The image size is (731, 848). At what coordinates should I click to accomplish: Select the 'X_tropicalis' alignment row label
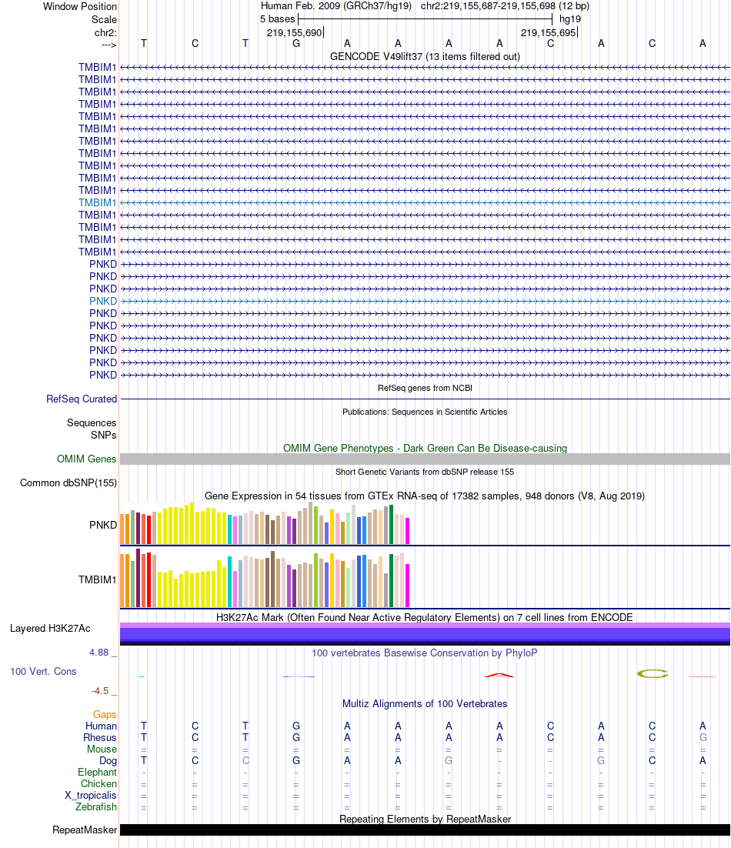pos(91,796)
